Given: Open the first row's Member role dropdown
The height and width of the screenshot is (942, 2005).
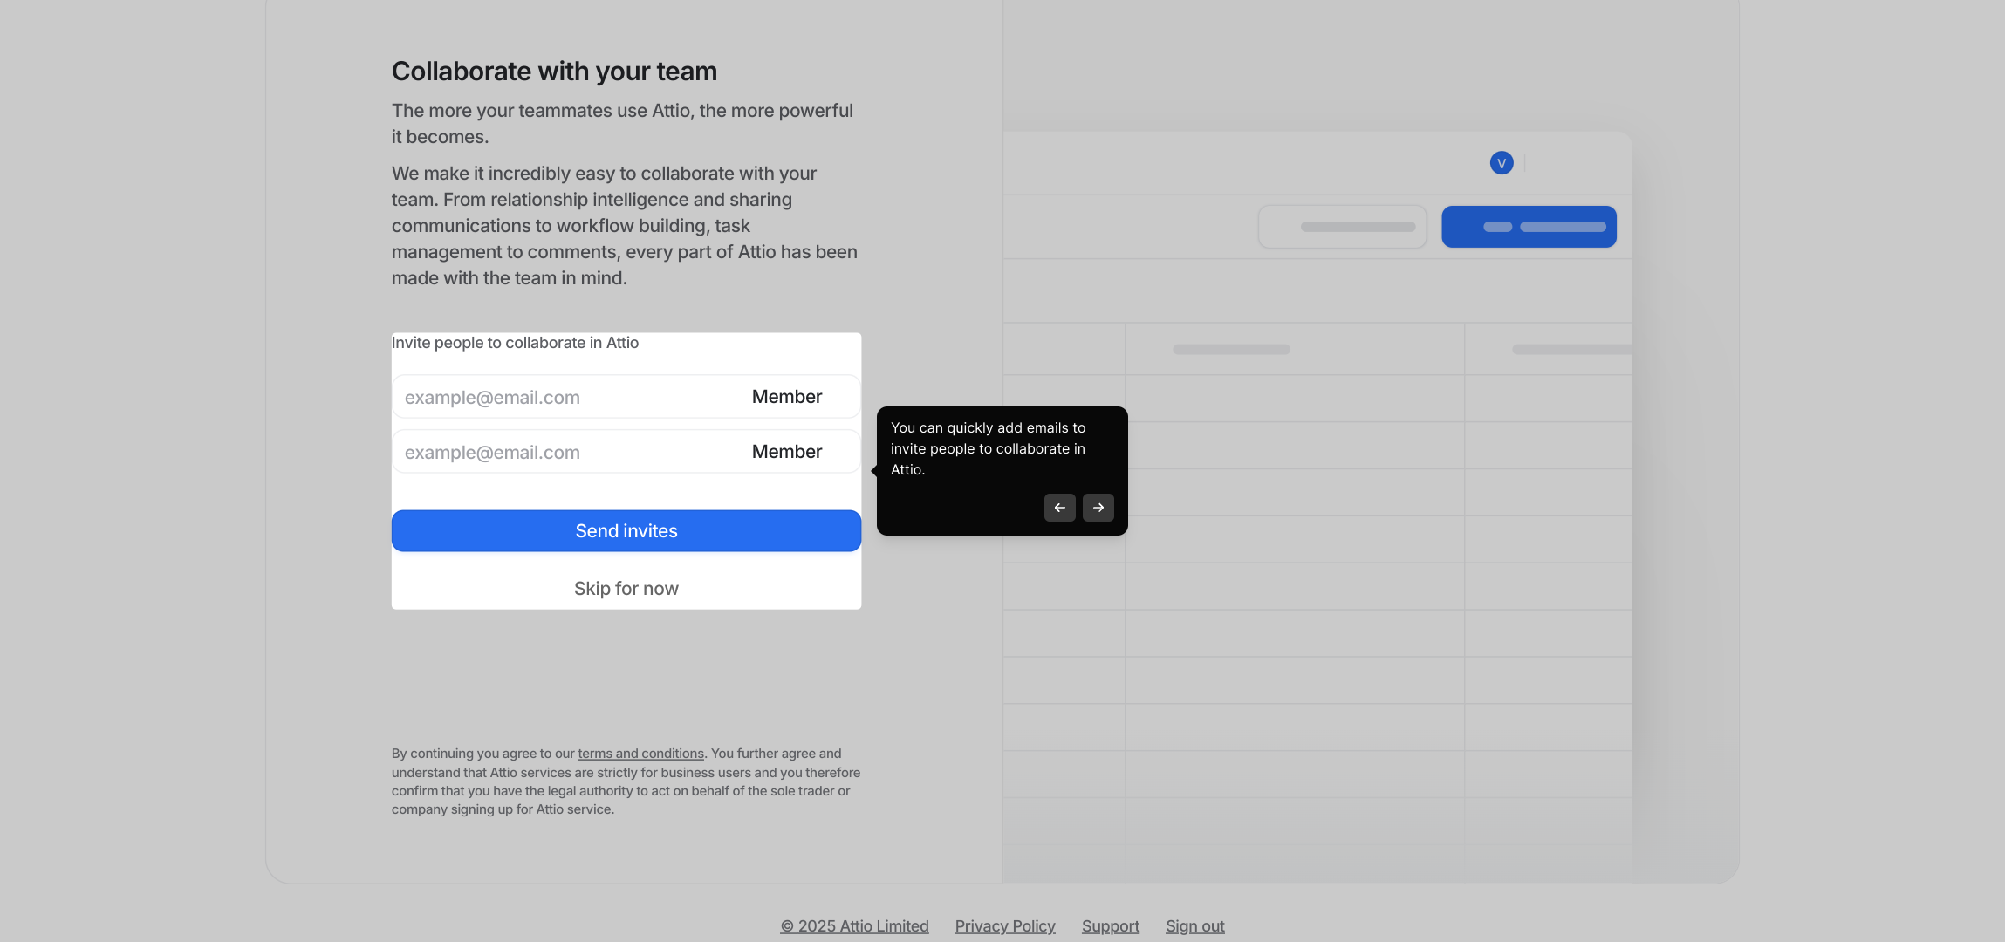Looking at the screenshot, I should (x=787, y=397).
